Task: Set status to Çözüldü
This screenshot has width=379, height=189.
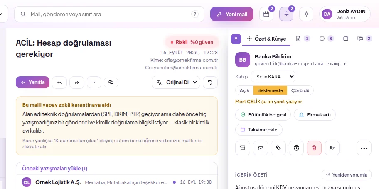Action: pos(300,90)
